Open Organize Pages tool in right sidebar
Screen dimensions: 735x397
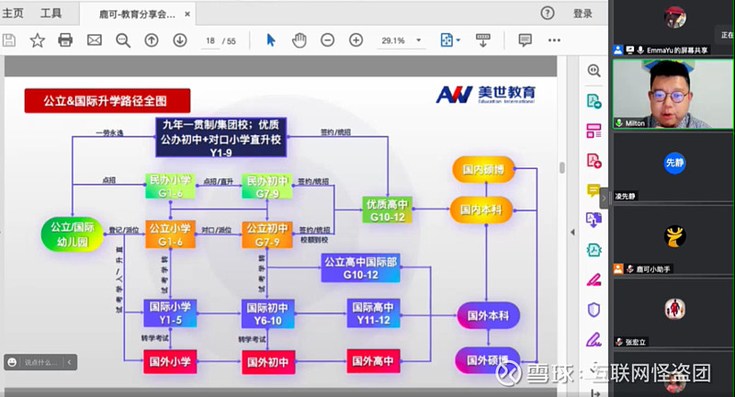click(594, 130)
